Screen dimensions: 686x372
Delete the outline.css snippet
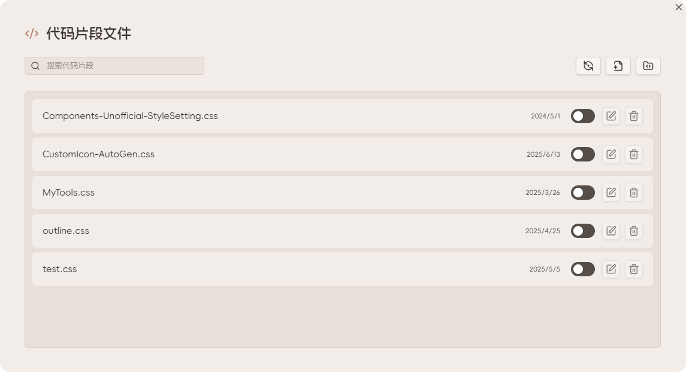[x=634, y=231]
